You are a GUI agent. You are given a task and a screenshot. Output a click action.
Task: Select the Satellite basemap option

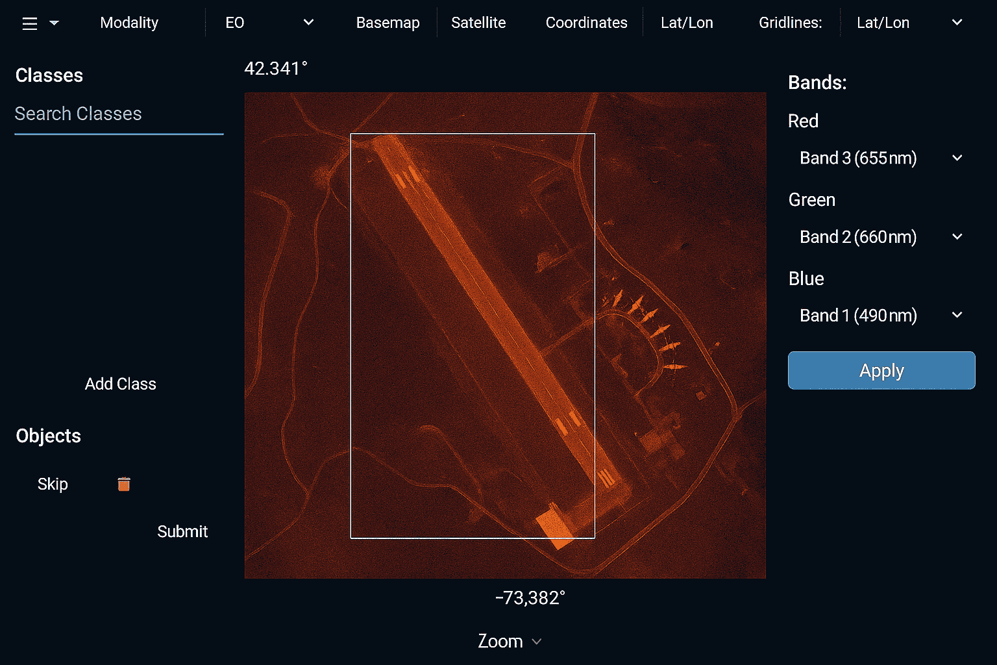pyautogui.click(x=478, y=23)
